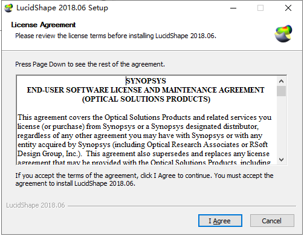Click the paragraph starting 'This agreement covers'
The width and height of the screenshot is (304, 236).
tap(144, 140)
